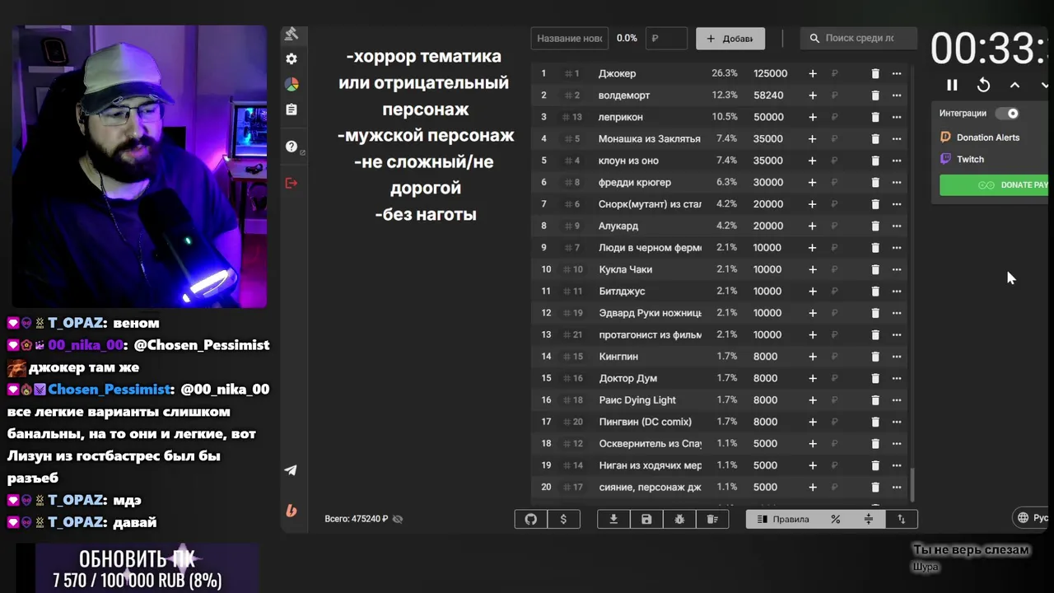Delete the фредди крюгер lot
Image resolution: width=1054 pixels, height=593 pixels.
tap(875, 182)
